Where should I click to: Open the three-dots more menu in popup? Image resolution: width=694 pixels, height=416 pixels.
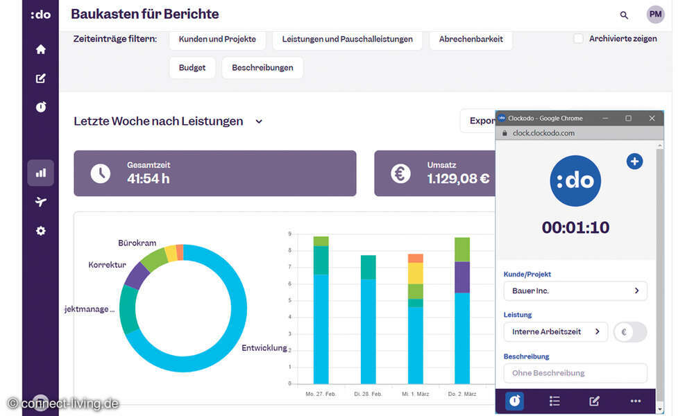coord(635,401)
